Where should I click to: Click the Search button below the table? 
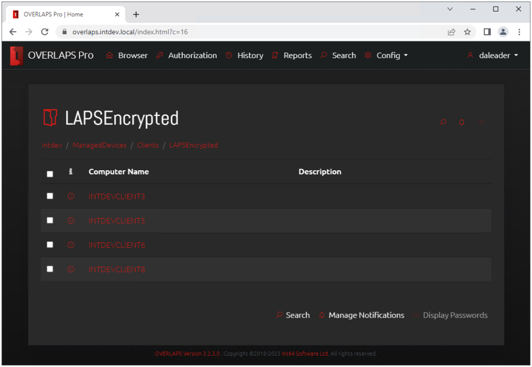(x=293, y=316)
